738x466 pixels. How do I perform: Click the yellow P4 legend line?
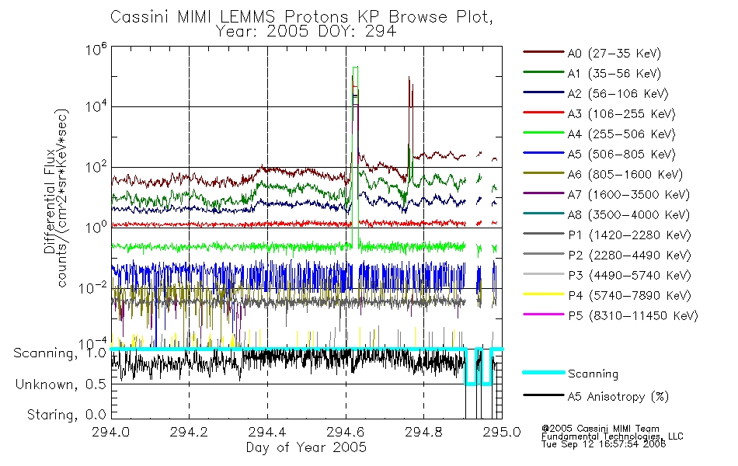[544, 294]
